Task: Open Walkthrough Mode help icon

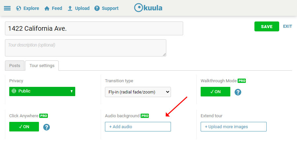Action: (x=238, y=92)
